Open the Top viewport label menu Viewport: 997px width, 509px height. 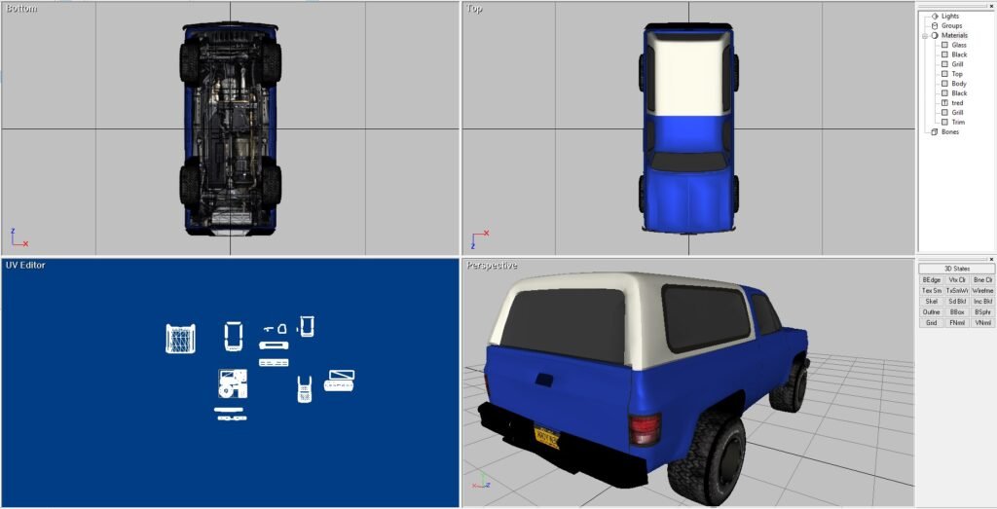coord(474,9)
